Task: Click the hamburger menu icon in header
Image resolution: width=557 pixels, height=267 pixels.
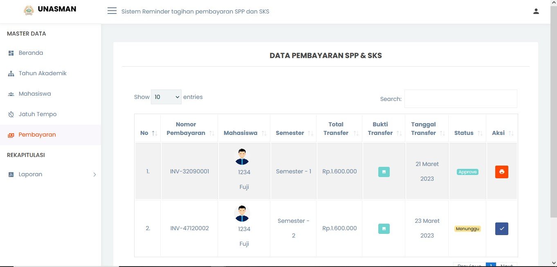Action: (x=112, y=11)
